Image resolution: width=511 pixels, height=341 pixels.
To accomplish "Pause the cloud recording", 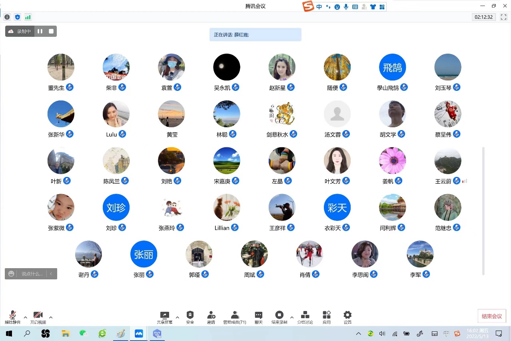I will tap(40, 31).
